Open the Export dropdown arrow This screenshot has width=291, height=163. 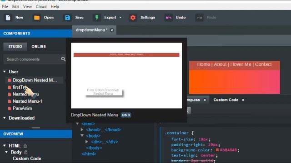click(x=120, y=17)
